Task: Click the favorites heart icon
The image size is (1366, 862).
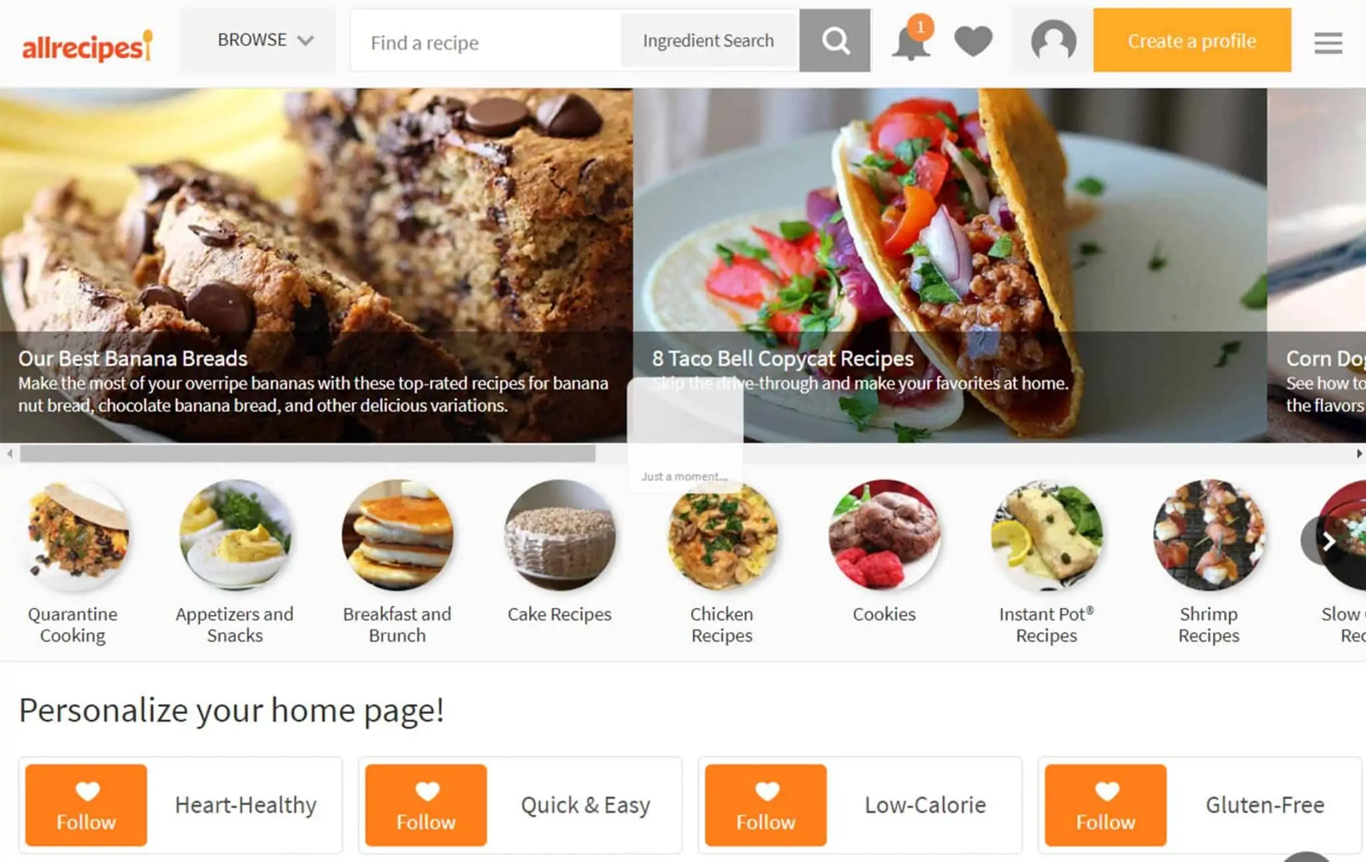Action: [x=974, y=41]
